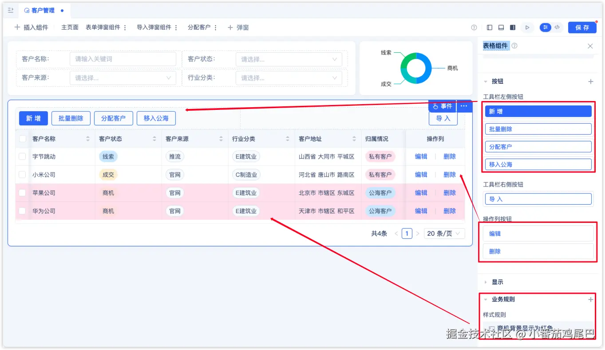Switch to visual design mode icon
The height and width of the screenshot is (350, 605).
click(x=546, y=27)
